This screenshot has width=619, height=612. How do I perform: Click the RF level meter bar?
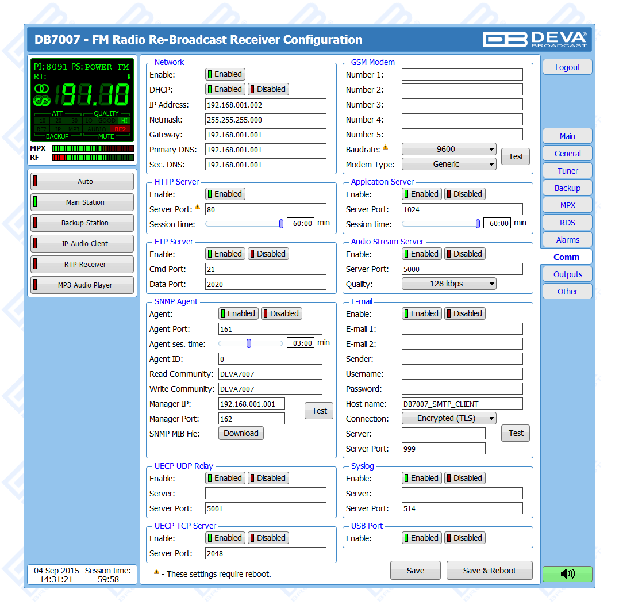pyautogui.click(x=93, y=158)
